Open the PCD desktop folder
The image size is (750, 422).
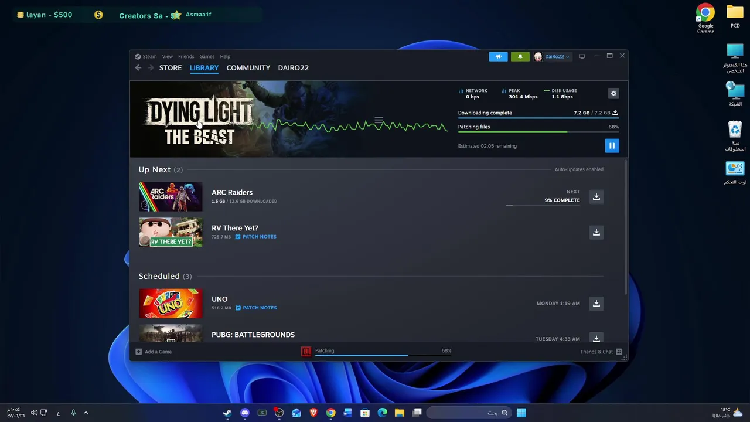735,16
